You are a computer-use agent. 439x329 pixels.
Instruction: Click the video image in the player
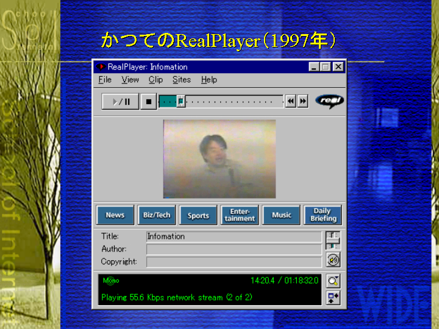(220, 159)
